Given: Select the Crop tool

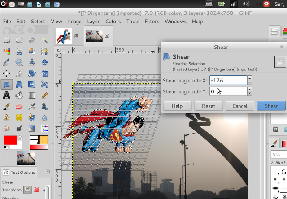Looking at the screenshot, I should [19, 74].
